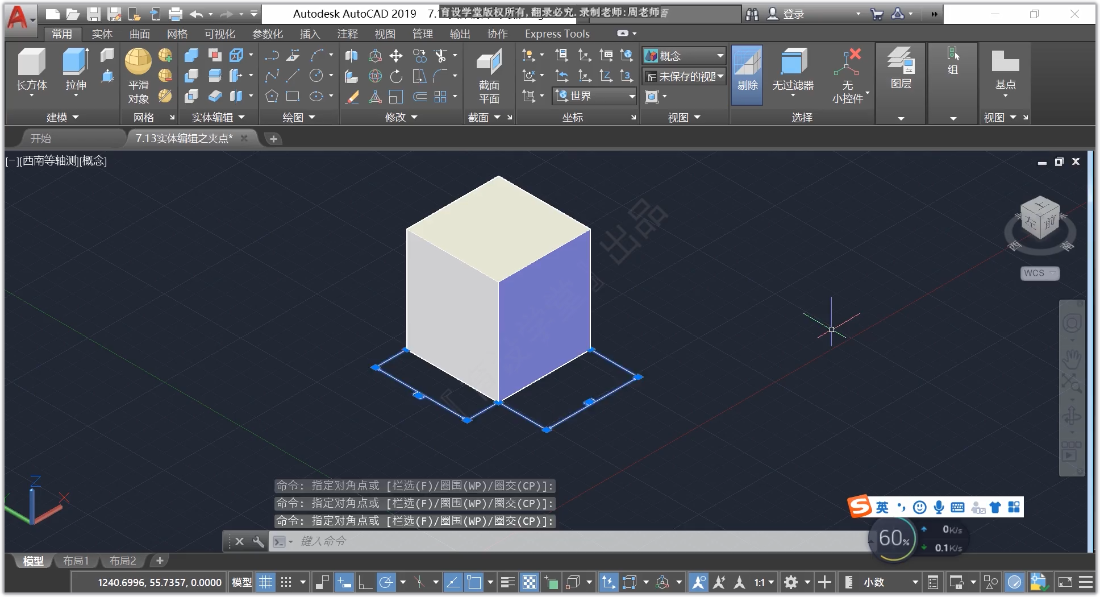Toggle the 剔除 culling button
The height and width of the screenshot is (597, 1100).
(x=747, y=75)
